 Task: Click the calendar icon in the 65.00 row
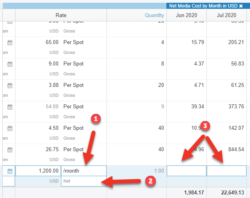point(10,42)
